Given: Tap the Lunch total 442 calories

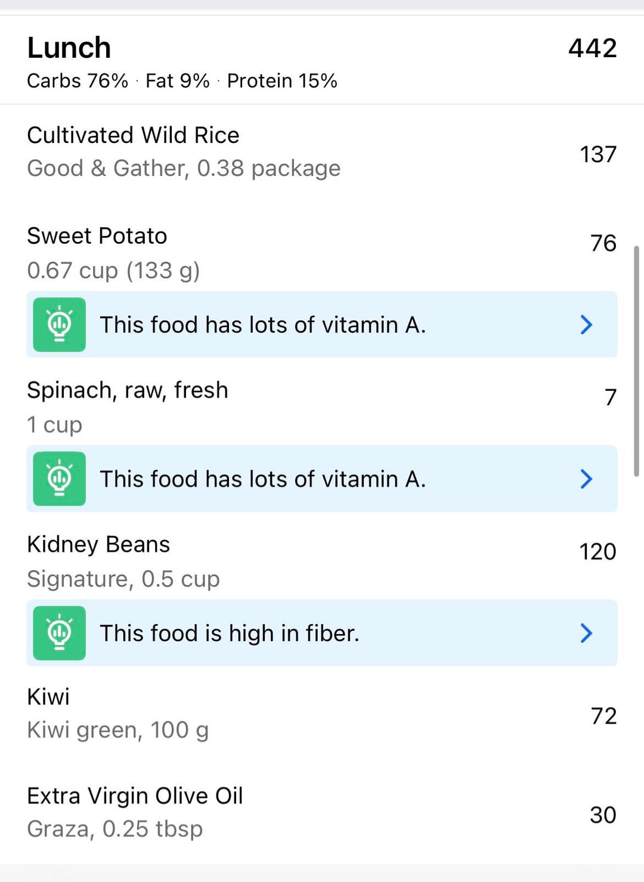Looking at the screenshot, I should (x=592, y=48).
